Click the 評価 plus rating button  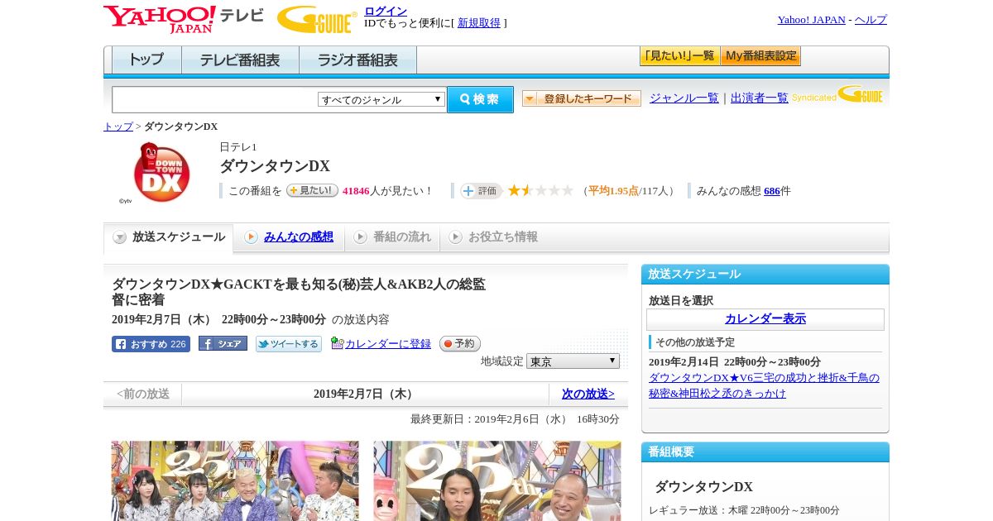click(481, 191)
